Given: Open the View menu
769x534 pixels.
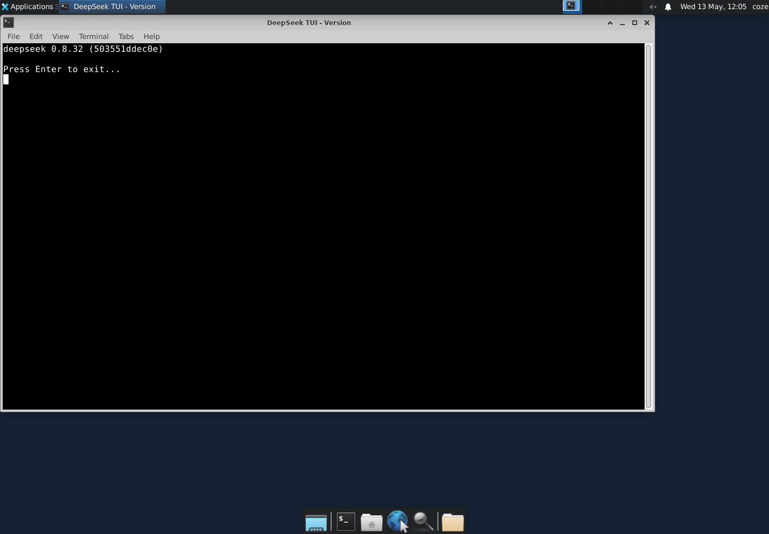Looking at the screenshot, I should (60, 36).
